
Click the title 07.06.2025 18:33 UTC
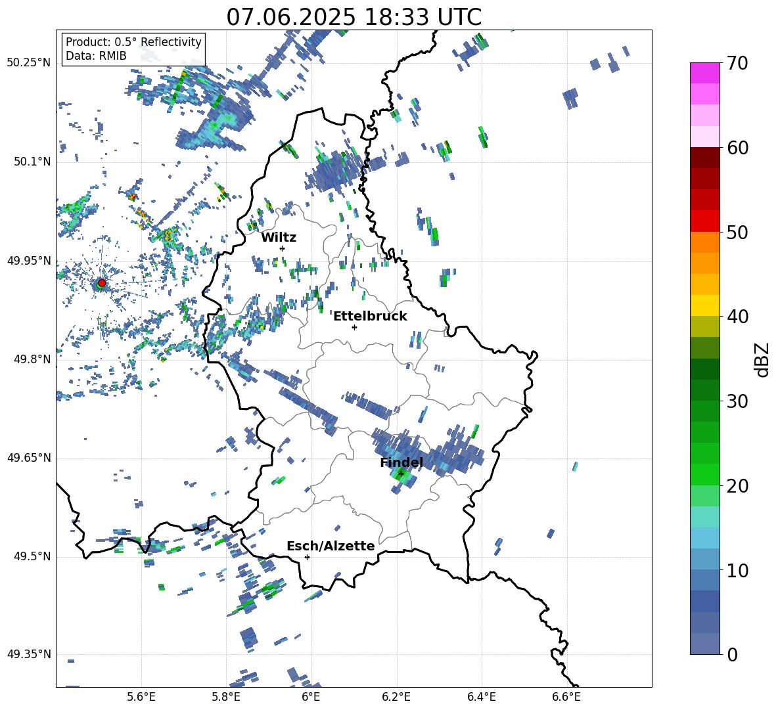(354, 17)
